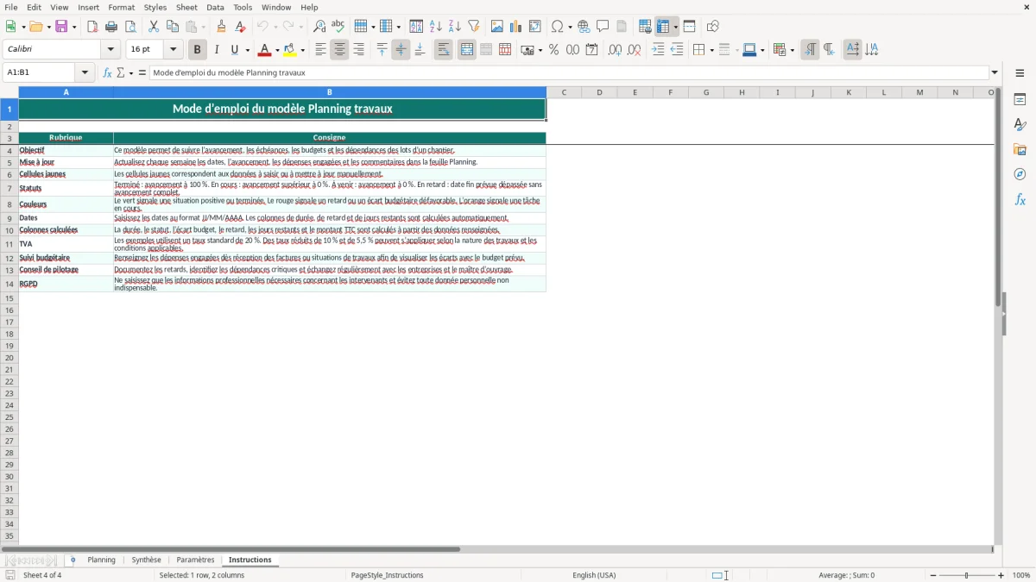Click Clear Direct Formatting icon
The width and height of the screenshot is (1036, 582).
coord(241,27)
